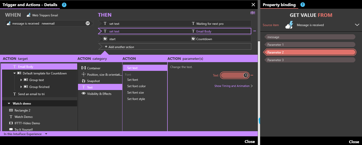Collapse Default template for Countdown
Screen dimensions: 362x145
pos(15,73)
